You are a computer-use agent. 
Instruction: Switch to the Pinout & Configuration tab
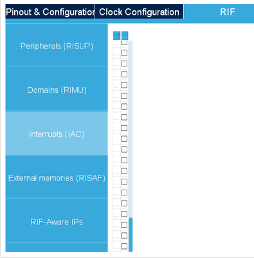point(50,12)
